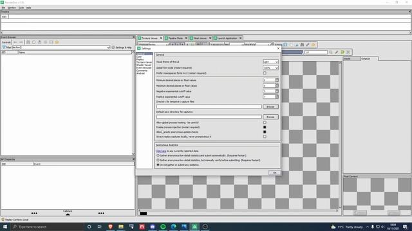Click the export icon in Event Browser toolbar

pos(40,42)
